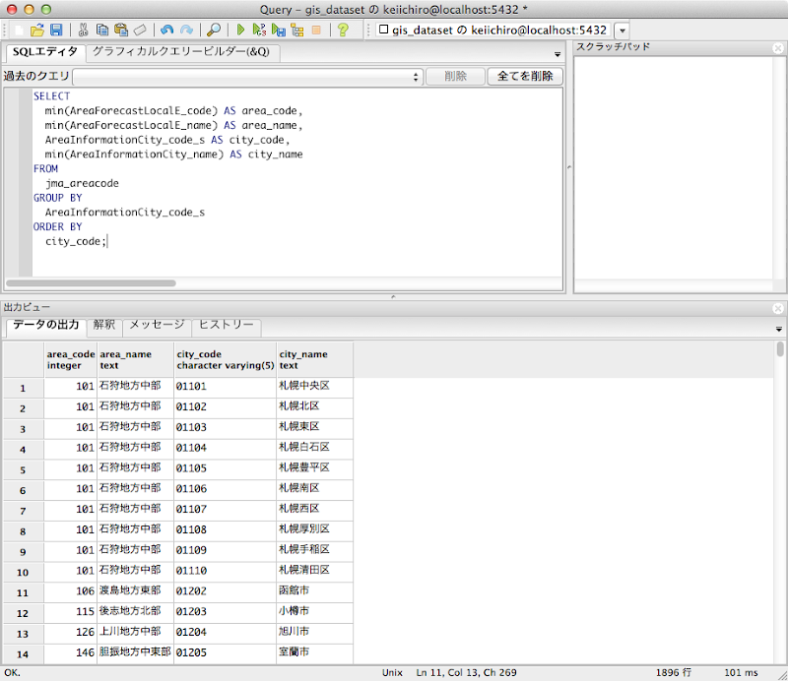Open Help with the question mark icon
The image size is (788, 681).
[343, 30]
